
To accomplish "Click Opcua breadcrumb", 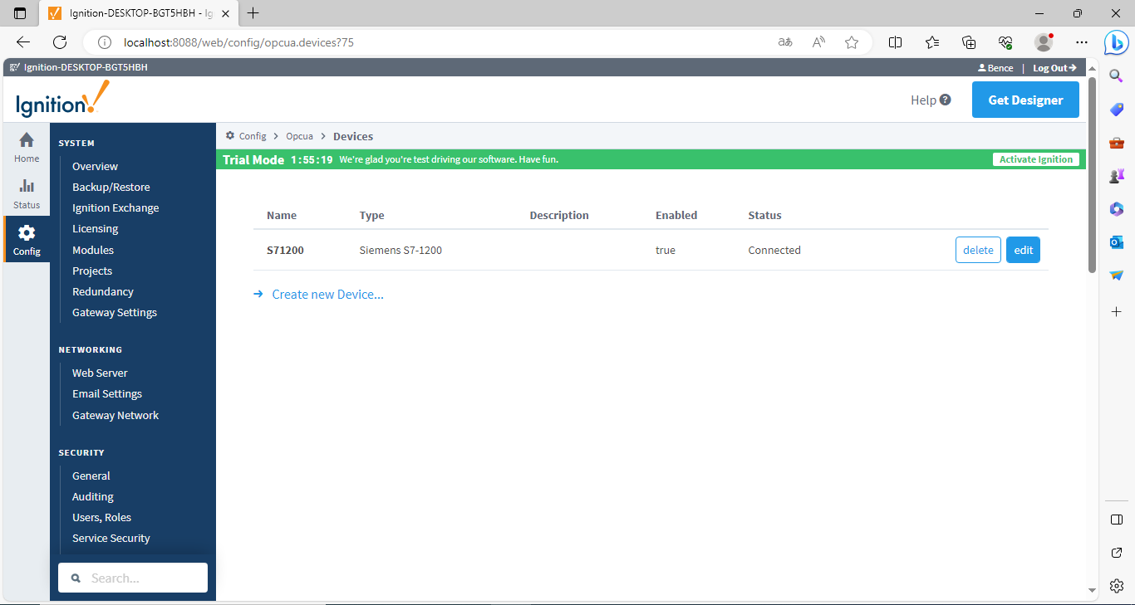I will (300, 136).
